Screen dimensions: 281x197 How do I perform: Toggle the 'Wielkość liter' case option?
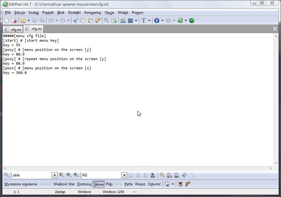[x=64, y=184]
